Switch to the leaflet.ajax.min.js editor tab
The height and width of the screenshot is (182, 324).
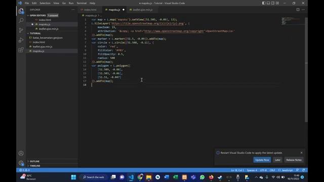[142, 10]
